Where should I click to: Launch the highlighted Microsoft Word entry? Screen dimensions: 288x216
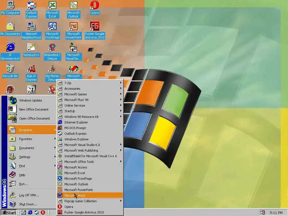pyautogui.click(x=90, y=195)
